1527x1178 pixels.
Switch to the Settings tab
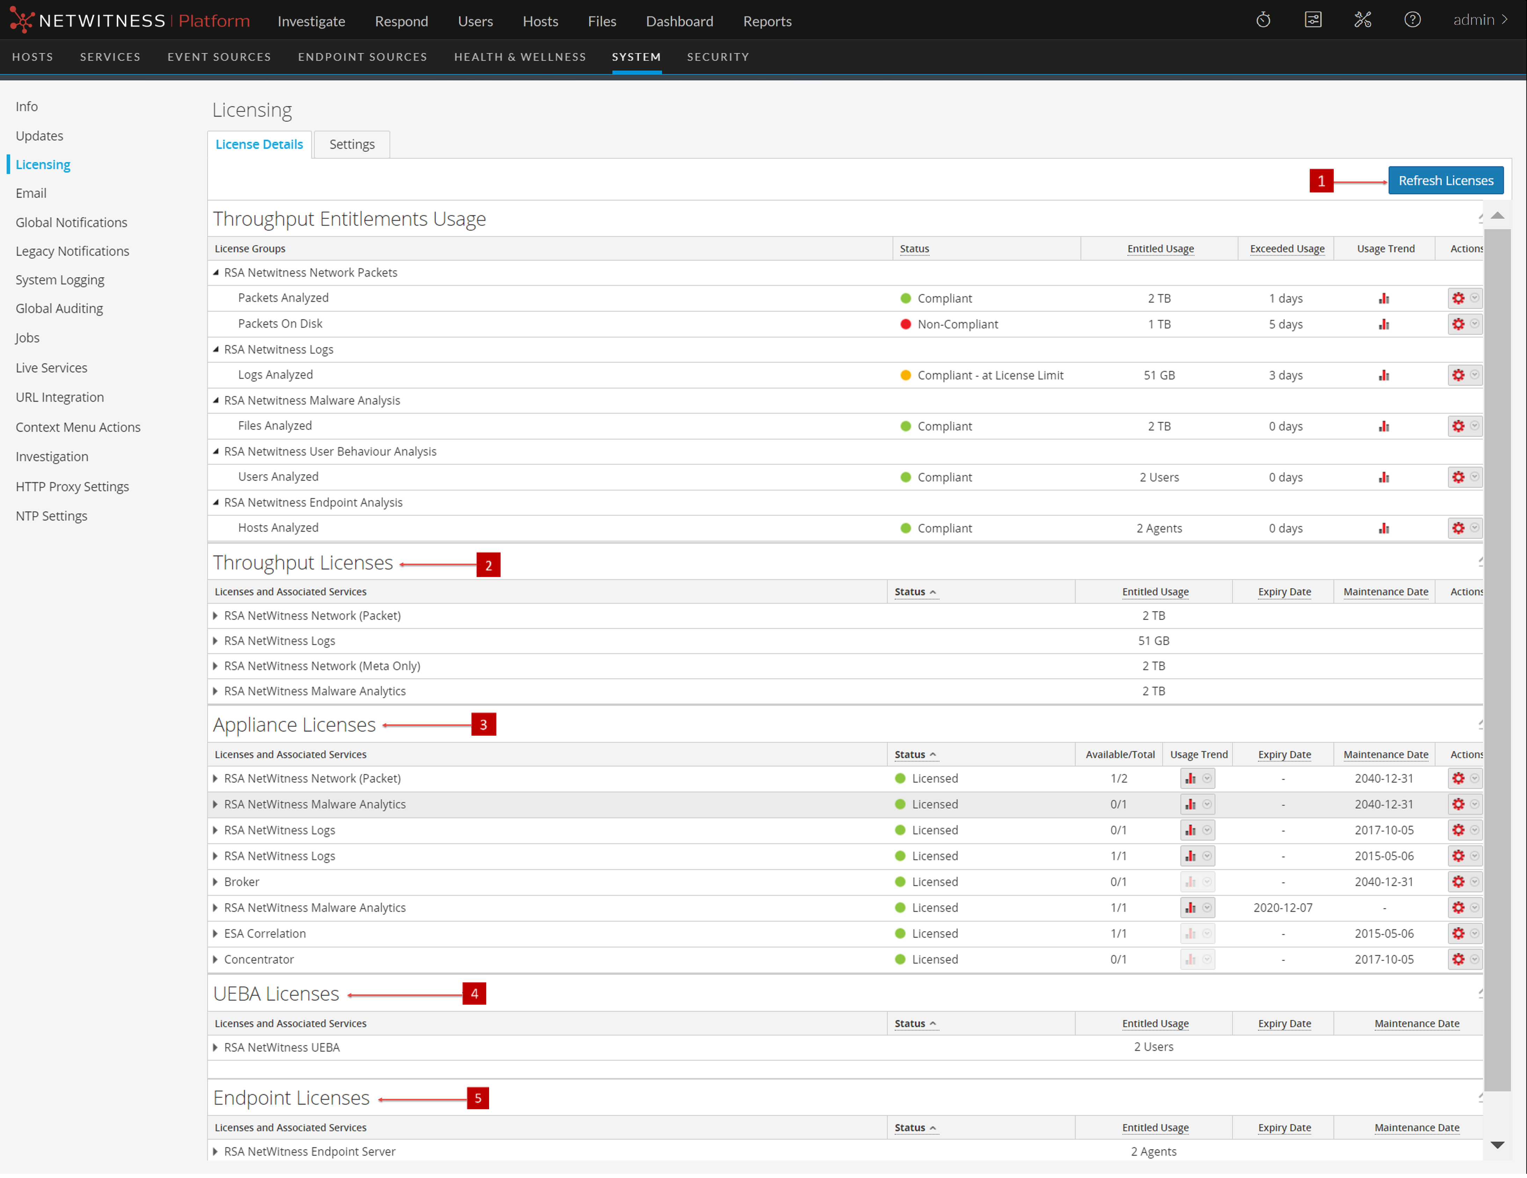point(352,145)
